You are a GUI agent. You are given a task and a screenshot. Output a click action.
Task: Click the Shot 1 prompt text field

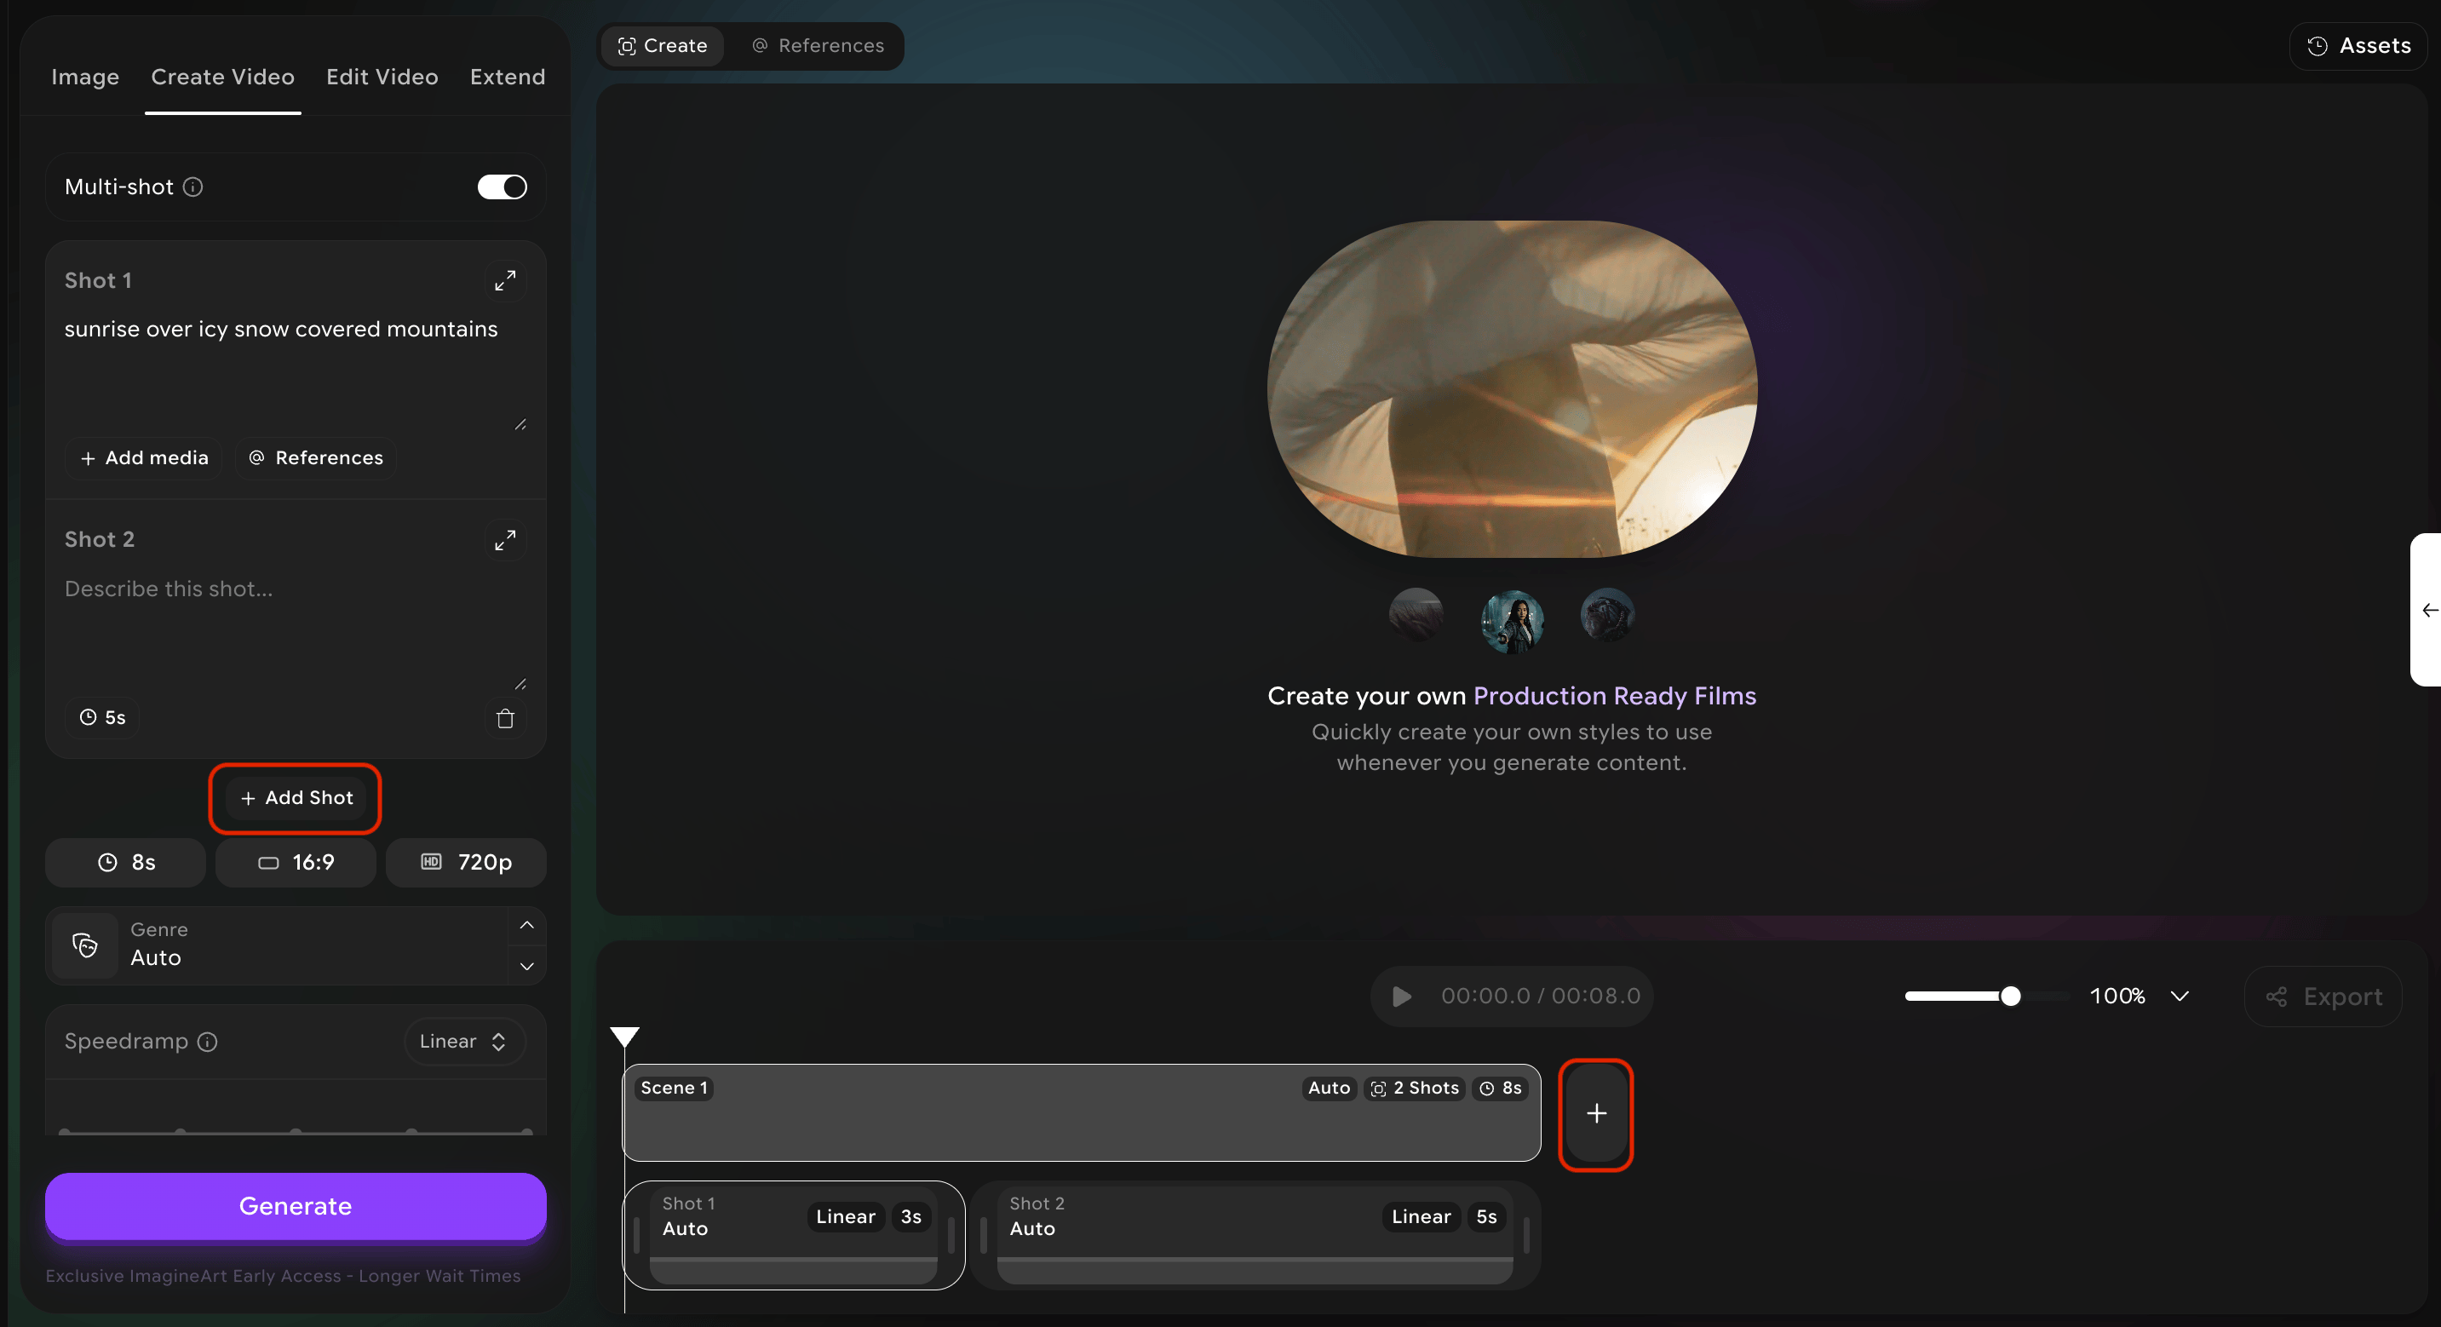point(296,371)
